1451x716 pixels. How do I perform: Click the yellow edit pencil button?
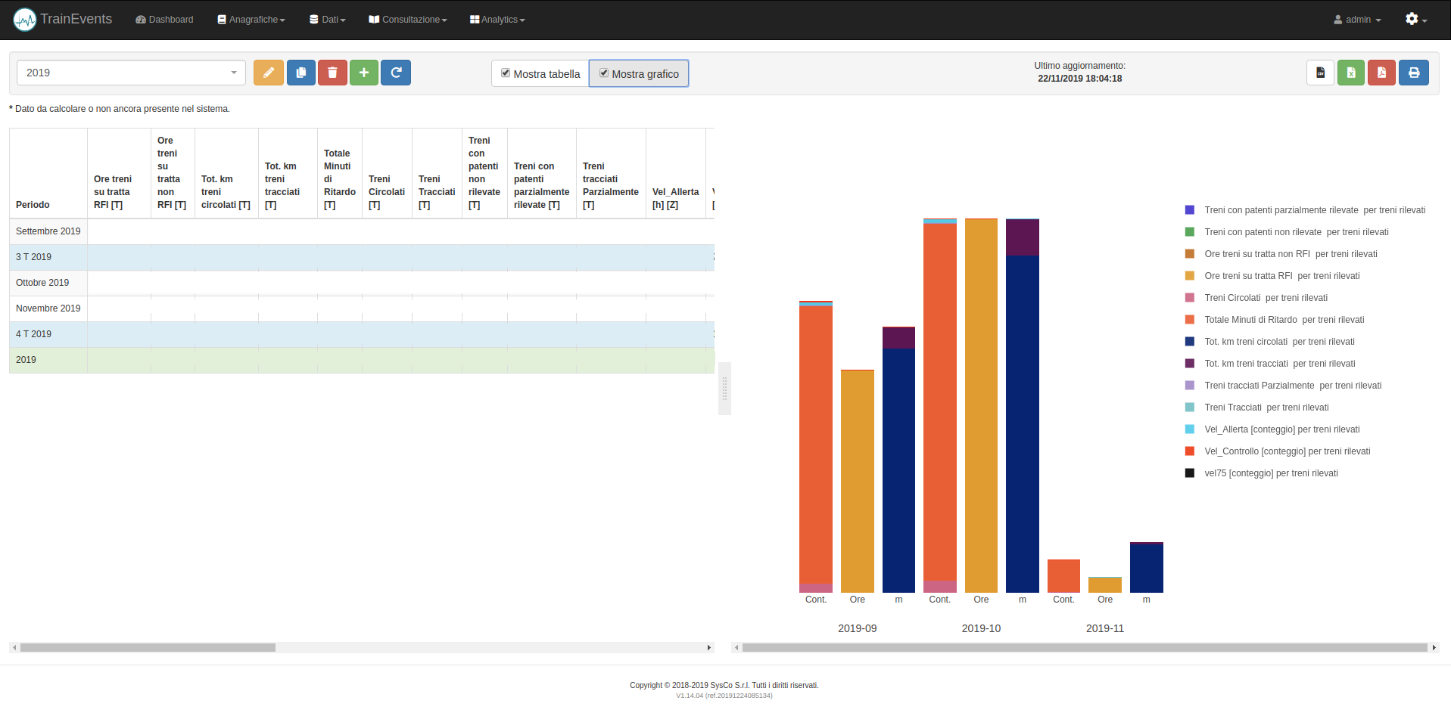(x=269, y=73)
